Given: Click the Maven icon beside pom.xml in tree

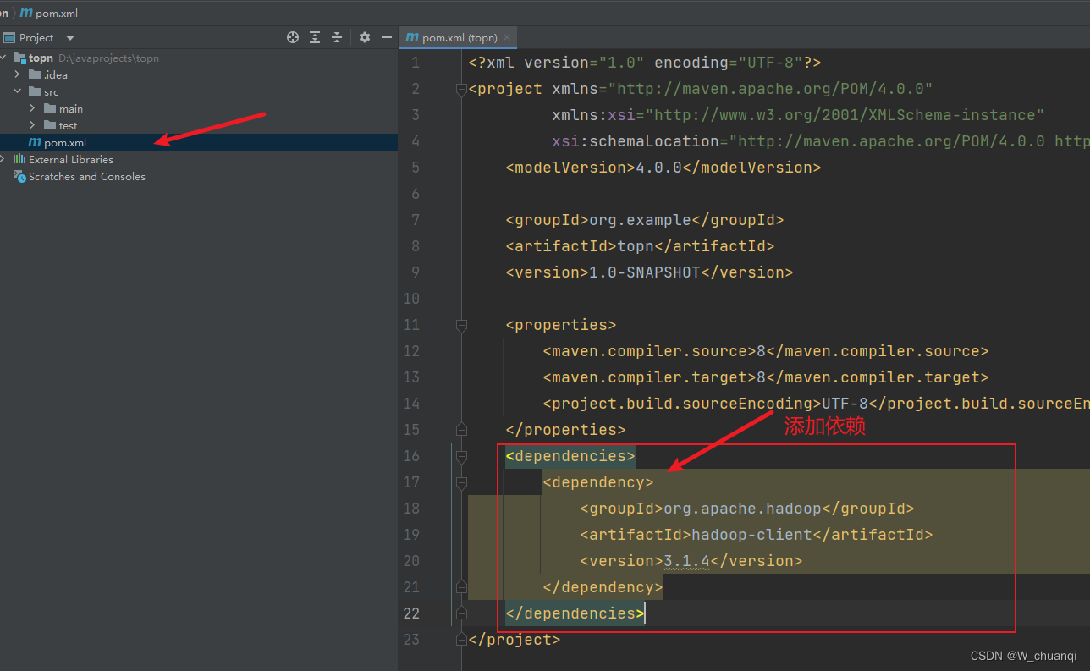Looking at the screenshot, I should tap(35, 142).
